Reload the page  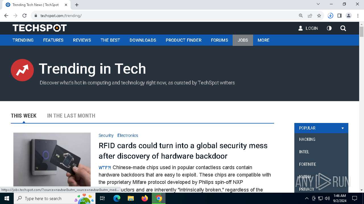(24, 16)
